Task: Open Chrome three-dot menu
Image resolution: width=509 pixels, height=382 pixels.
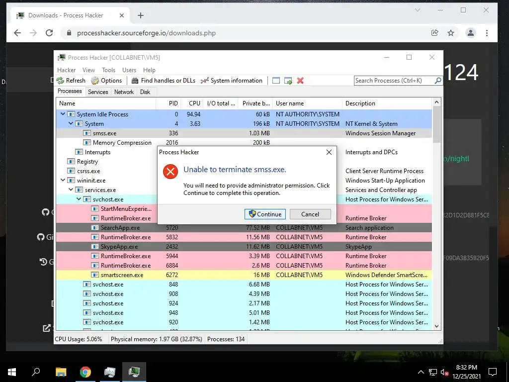Action: click(487, 33)
